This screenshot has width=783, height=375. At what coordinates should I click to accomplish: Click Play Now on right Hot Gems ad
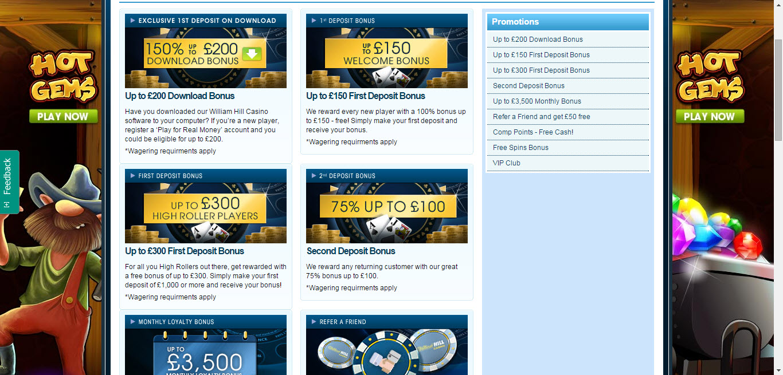pos(710,116)
